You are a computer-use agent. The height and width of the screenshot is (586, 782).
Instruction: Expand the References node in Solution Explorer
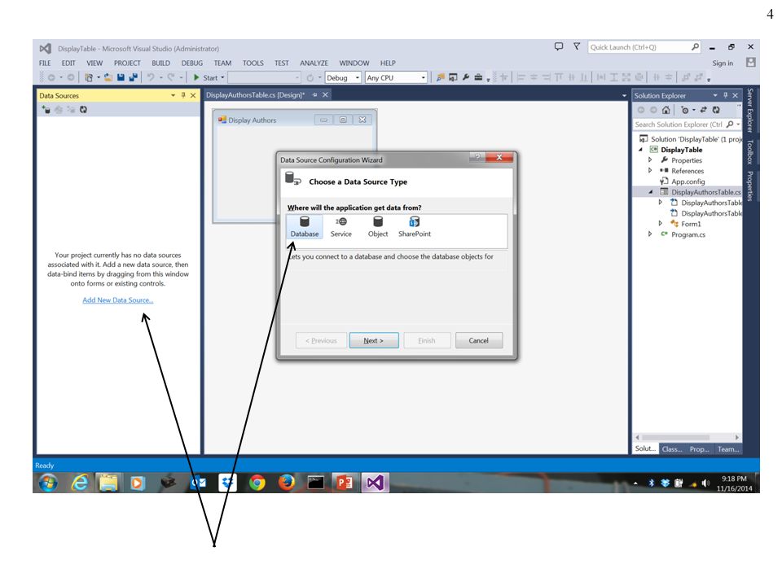click(x=650, y=170)
